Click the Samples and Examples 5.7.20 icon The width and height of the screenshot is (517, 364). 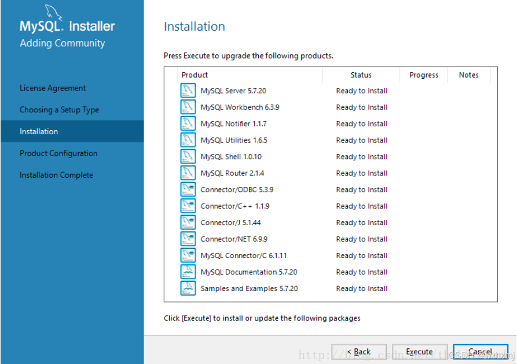tap(188, 288)
